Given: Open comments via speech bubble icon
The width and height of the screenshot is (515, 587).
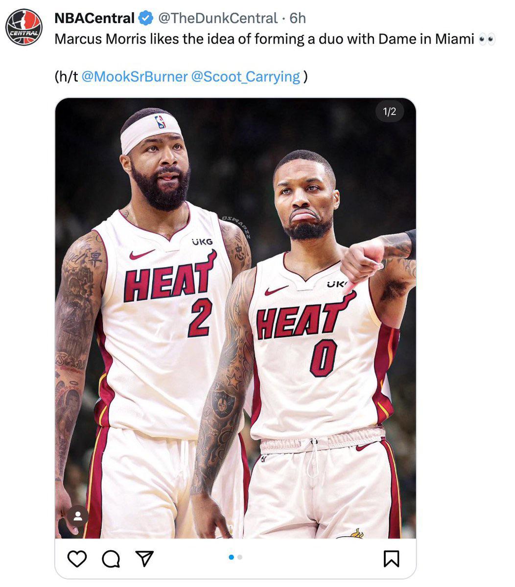Looking at the screenshot, I should 111,558.
